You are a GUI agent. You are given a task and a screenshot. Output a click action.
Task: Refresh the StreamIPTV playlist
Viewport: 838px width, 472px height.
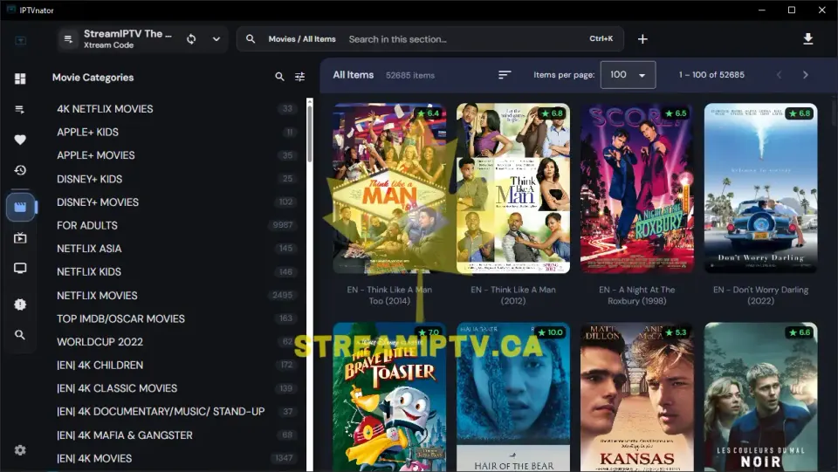point(191,39)
